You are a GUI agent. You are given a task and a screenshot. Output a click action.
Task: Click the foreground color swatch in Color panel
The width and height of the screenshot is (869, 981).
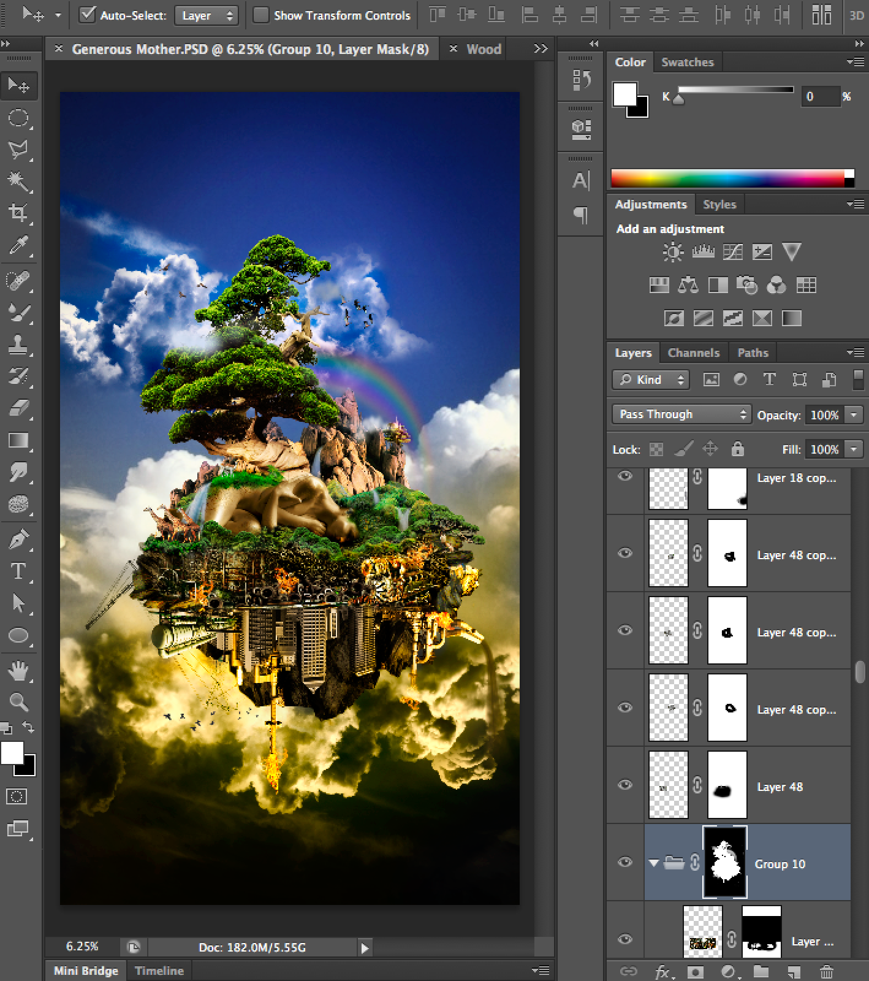pyautogui.click(x=624, y=94)
